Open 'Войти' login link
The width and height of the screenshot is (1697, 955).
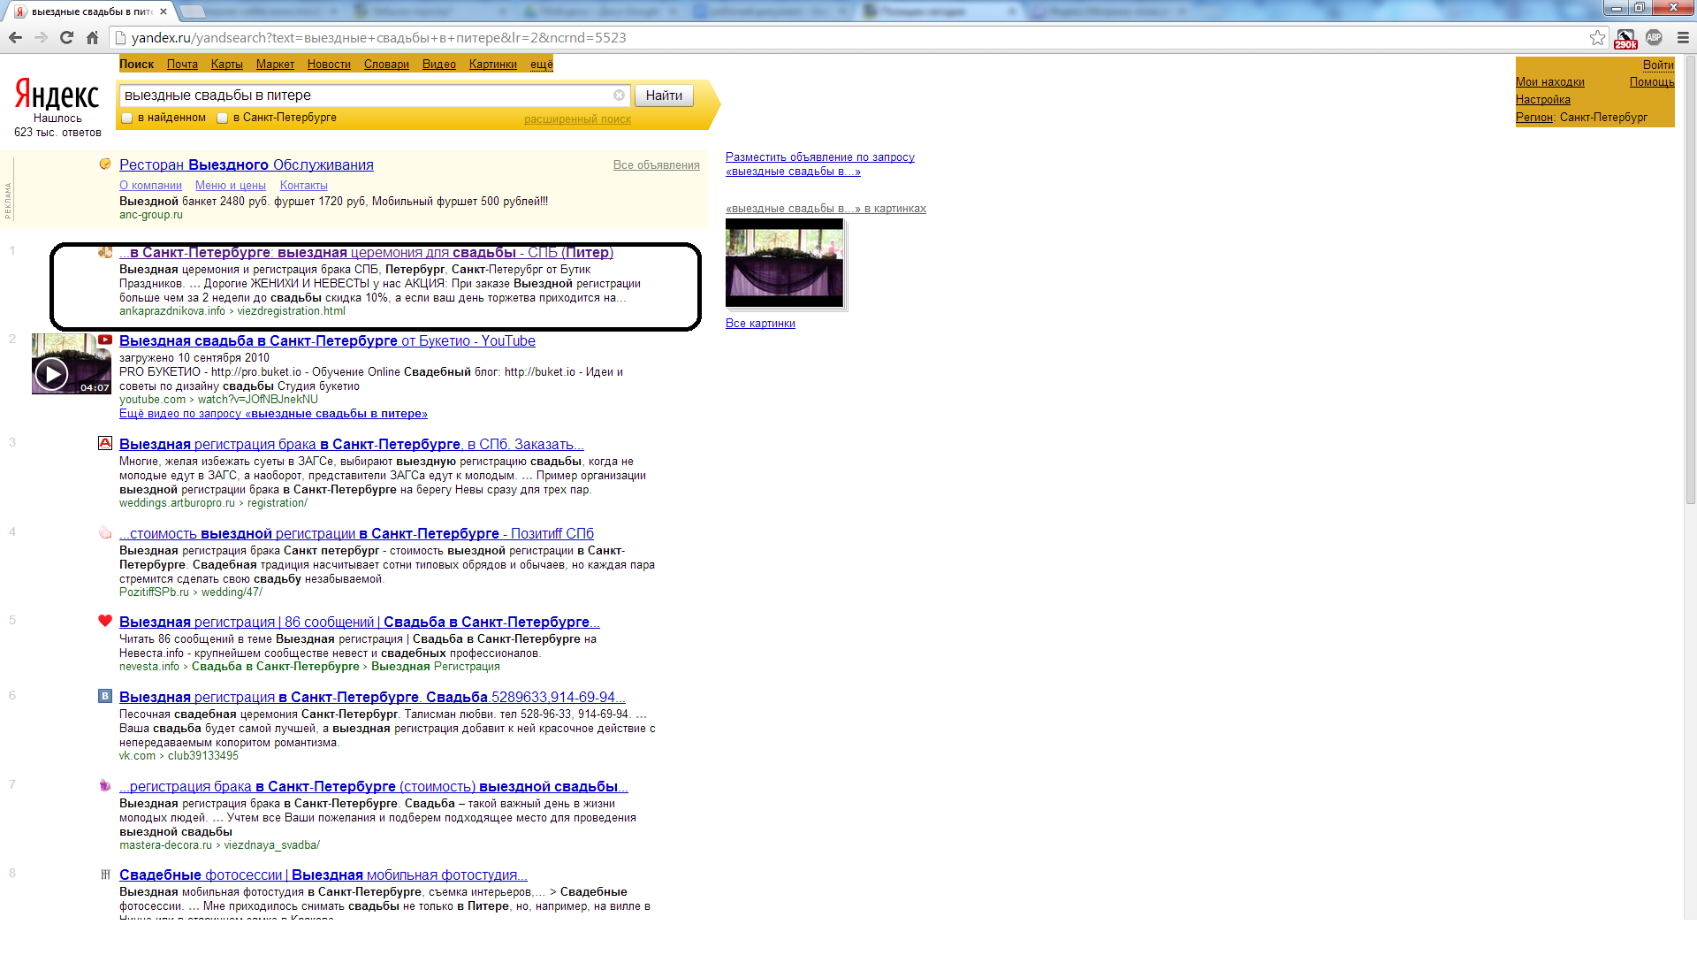pos(1658,65)
